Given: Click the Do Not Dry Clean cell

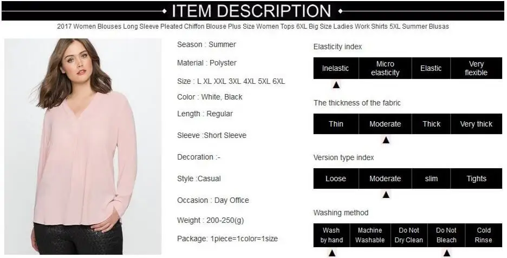Looking at the screenshot, I should 409,235.
